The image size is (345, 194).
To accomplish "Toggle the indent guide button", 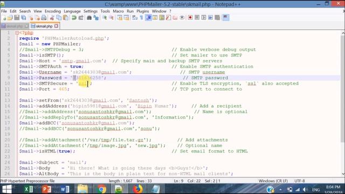I will click(x=149, y=18).
